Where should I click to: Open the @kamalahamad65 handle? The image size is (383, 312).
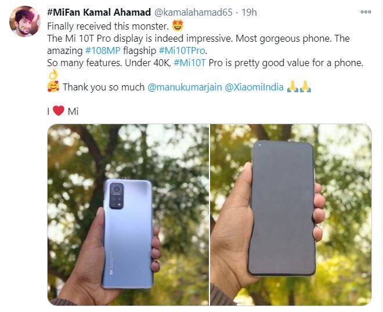193,12
